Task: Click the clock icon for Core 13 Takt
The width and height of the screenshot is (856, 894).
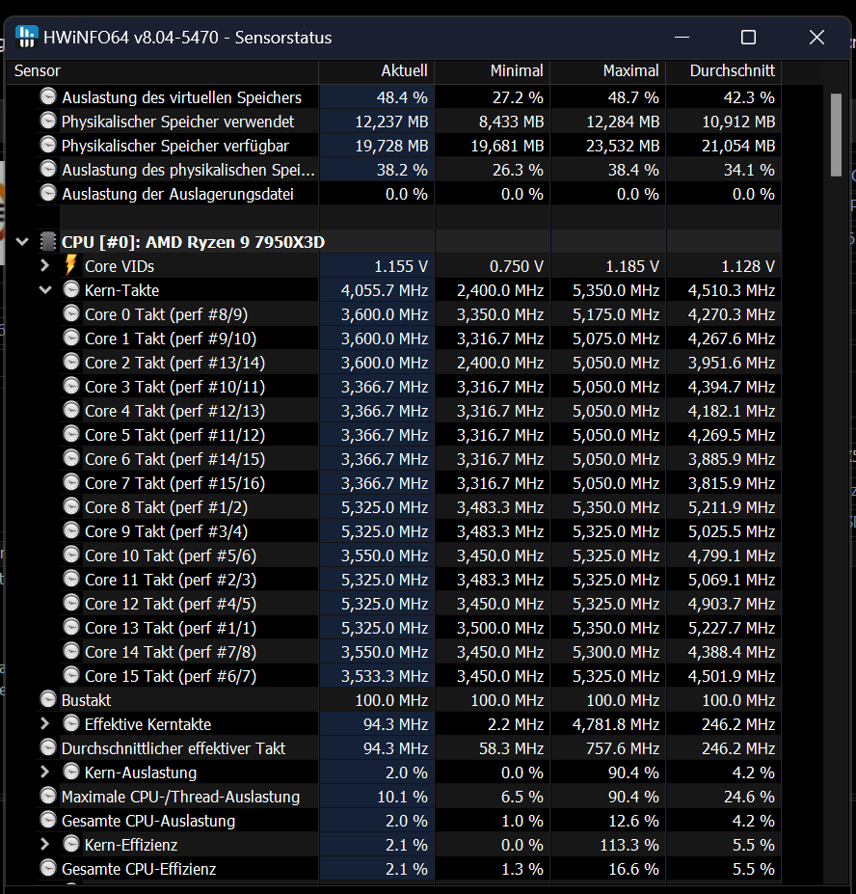Action: 71,627
